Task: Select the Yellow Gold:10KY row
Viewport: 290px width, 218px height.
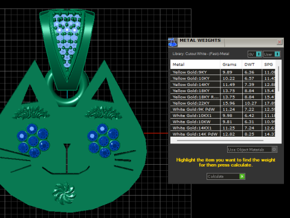Action: click(223, 78)
